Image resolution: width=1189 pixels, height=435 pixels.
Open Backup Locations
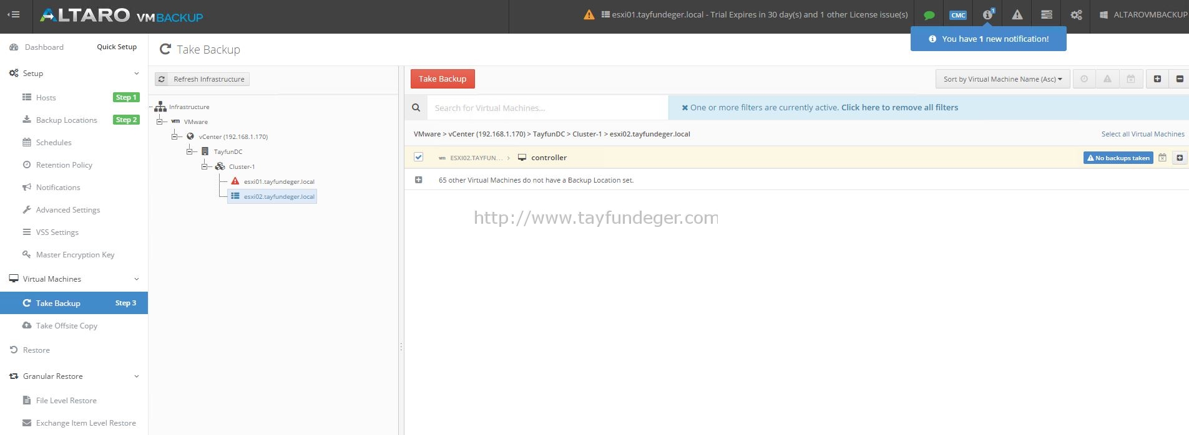click(x=66, y=120)
